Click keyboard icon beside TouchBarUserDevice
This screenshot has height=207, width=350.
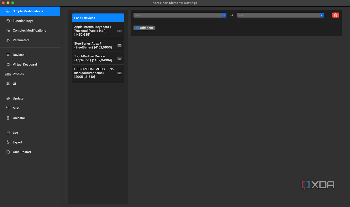tap(119, 58)
